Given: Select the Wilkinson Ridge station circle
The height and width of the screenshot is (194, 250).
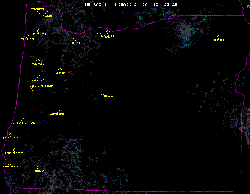Looking at the screenshot, I should click(x=33, y=89).
